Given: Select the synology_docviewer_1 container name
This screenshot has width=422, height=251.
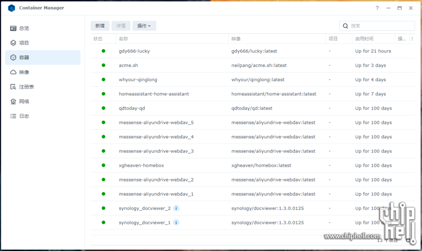Looking at the screenshot, I should coord(145,223).
